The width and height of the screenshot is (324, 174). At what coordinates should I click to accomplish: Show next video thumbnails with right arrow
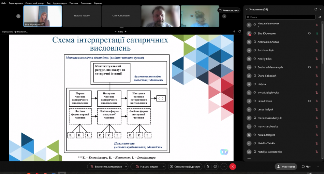pos(224,16)
